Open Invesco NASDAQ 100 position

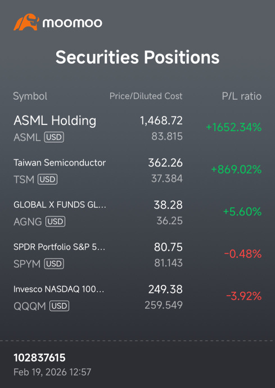click(x=137, y=297)
